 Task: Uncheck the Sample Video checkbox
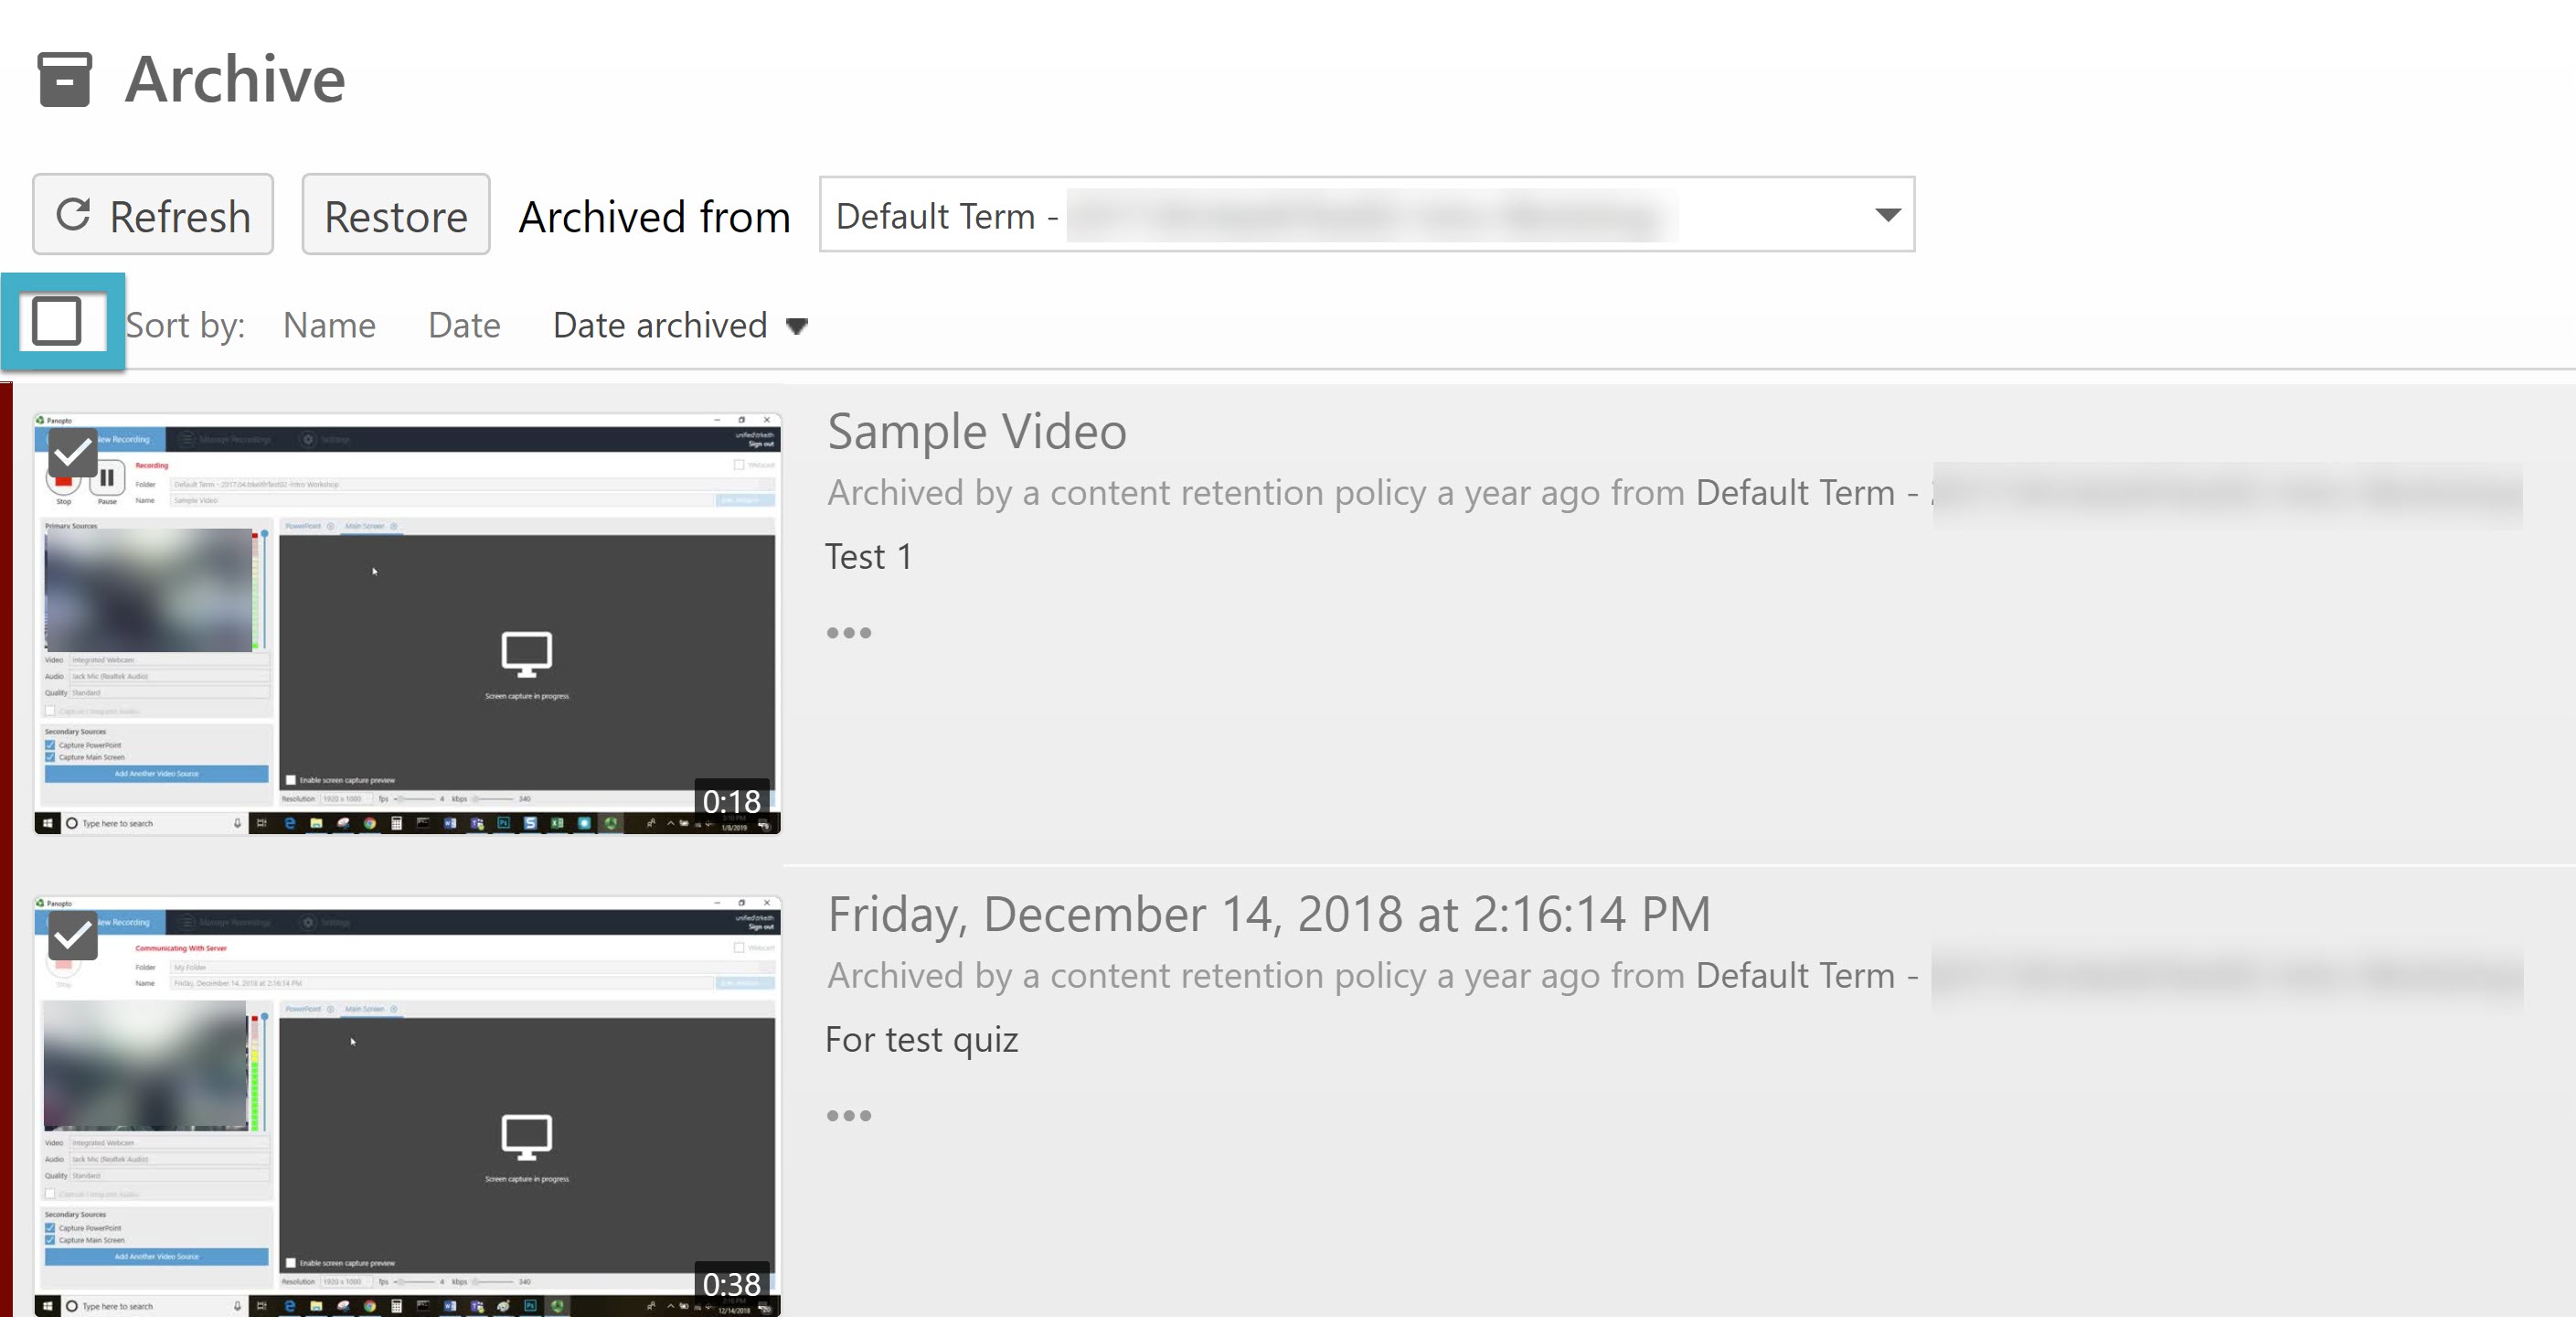(73, 454)
